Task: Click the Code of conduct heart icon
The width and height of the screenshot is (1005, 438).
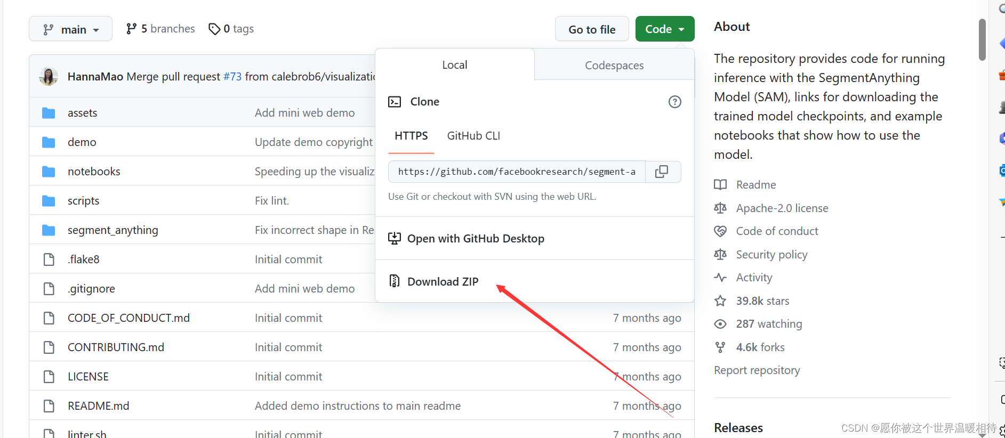Action: pyautogui.click(x=720, y=231)
